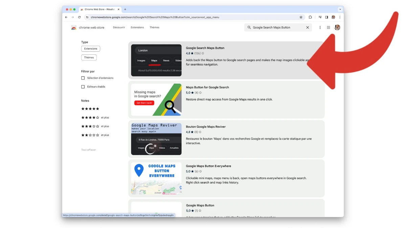Show rating info for Google Maps Button Everywhere

tap(200, 171)
